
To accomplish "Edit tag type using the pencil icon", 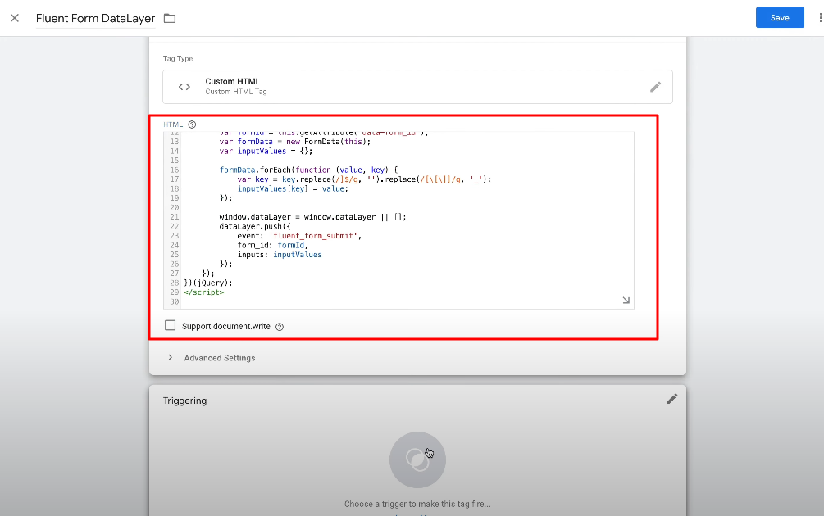I will pos(655,87).
